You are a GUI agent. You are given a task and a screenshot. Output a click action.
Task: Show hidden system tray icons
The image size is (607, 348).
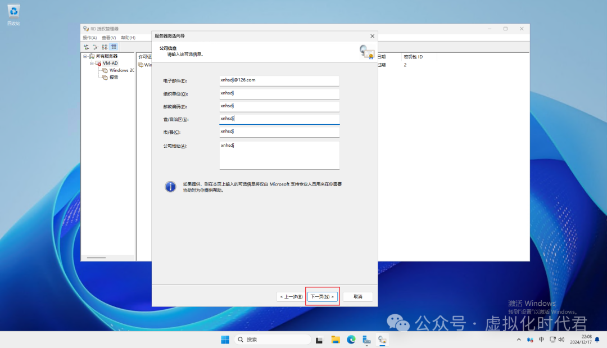[x=518, y=340]
